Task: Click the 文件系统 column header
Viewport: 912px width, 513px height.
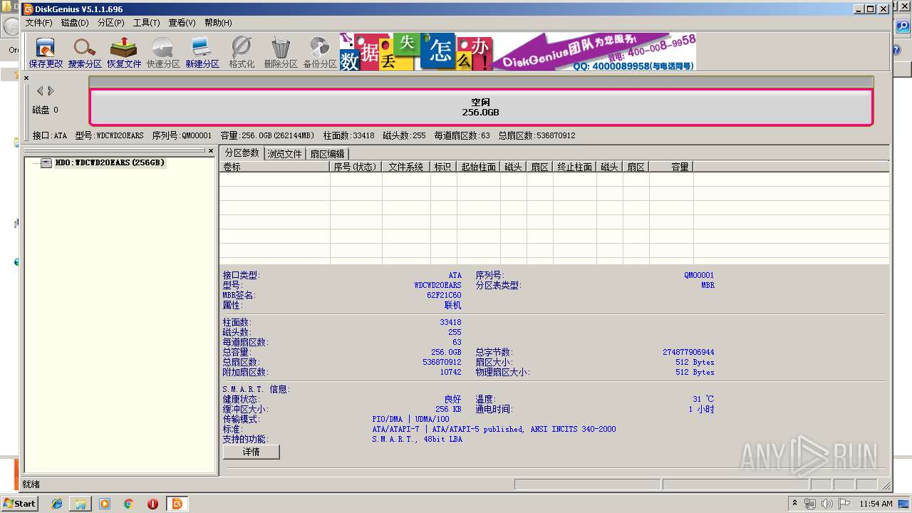Action: click(406, 167)
